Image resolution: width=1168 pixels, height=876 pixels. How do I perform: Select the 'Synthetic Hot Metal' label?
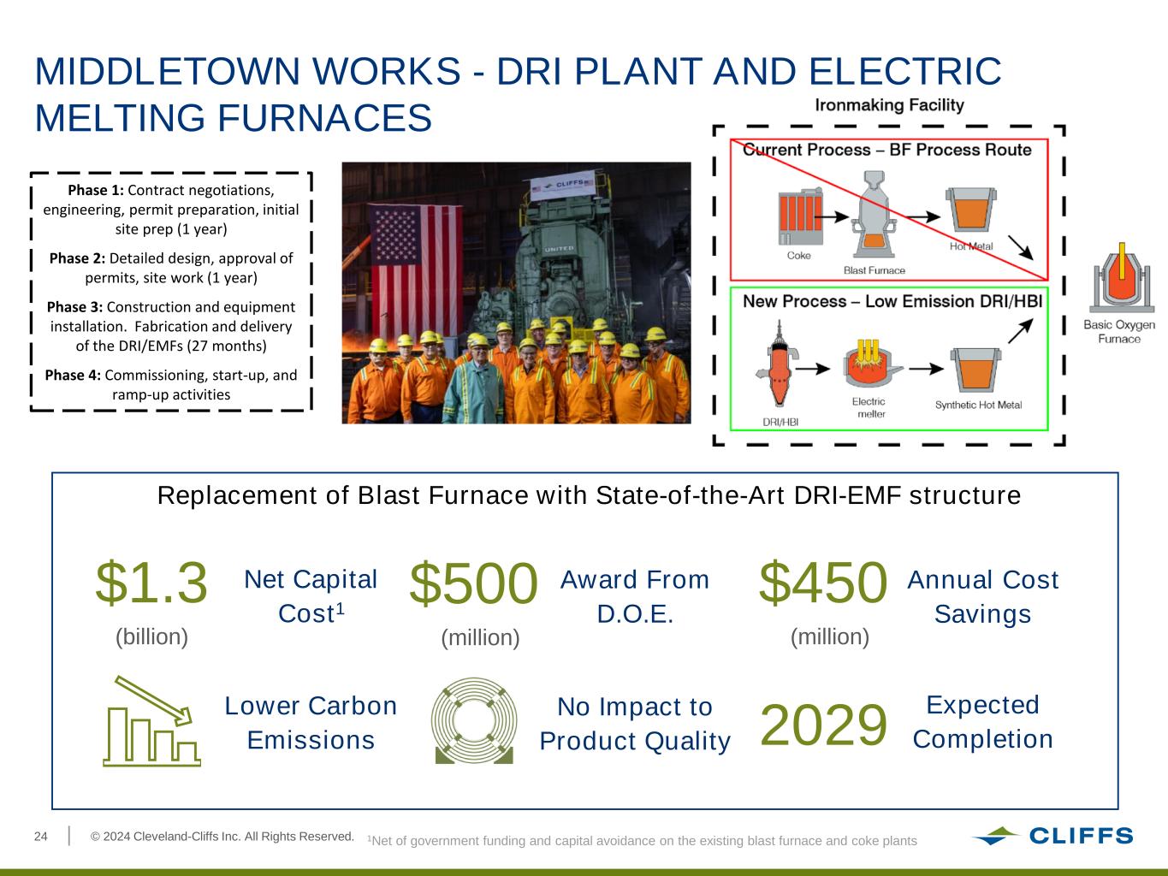[x=979, y=405]
